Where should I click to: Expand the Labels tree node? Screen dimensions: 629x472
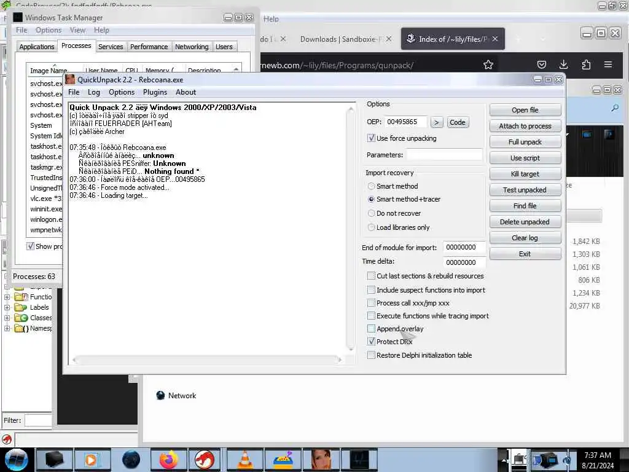point(7,307)
